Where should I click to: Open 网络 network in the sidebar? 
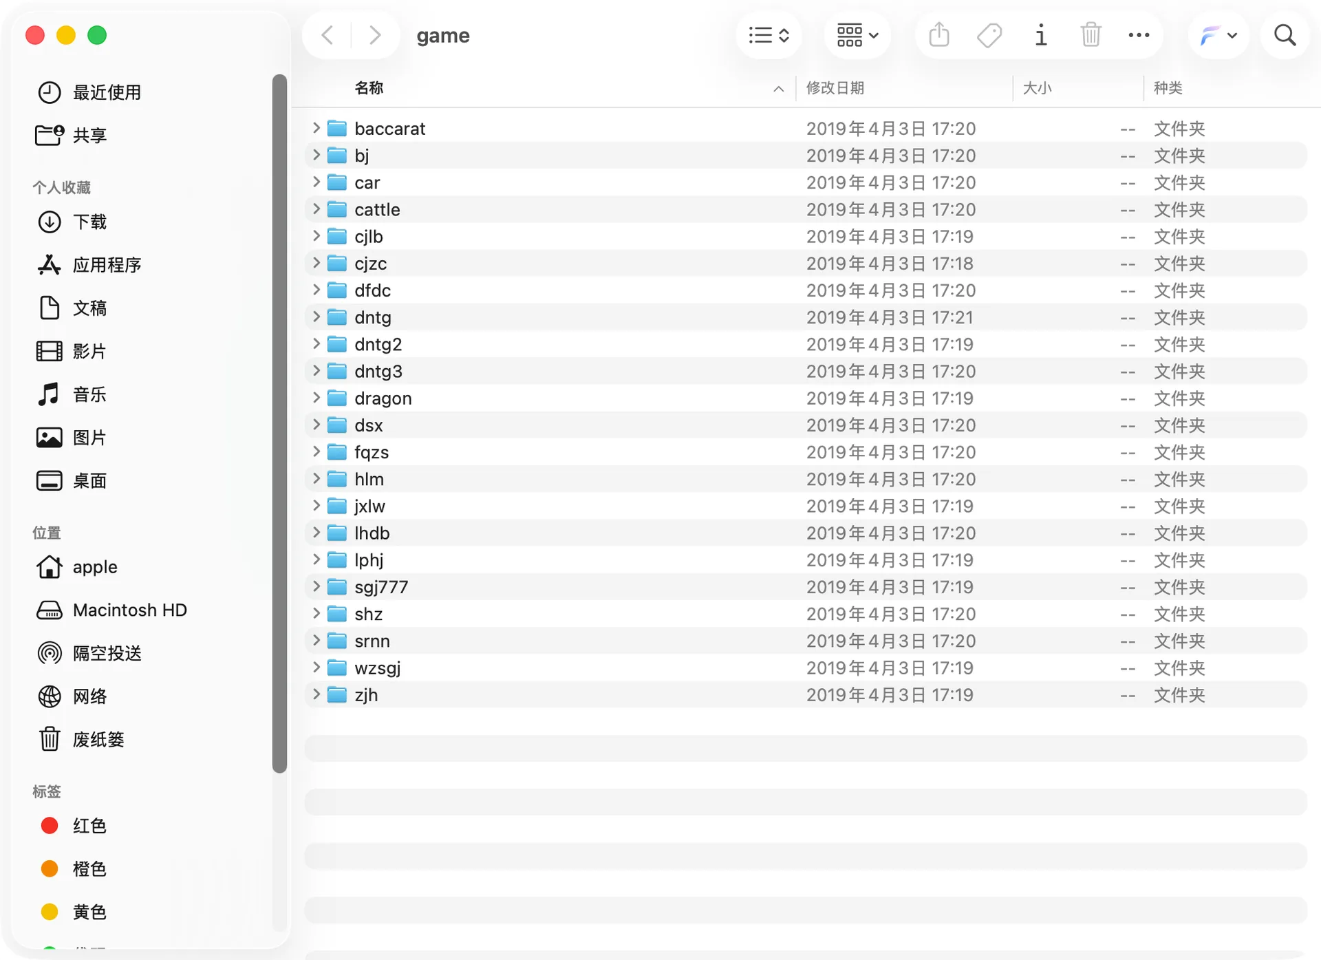[x=72, y=696]
